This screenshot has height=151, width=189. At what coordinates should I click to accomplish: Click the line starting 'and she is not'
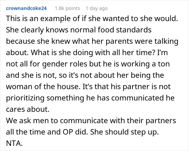[x=85, y=75]
